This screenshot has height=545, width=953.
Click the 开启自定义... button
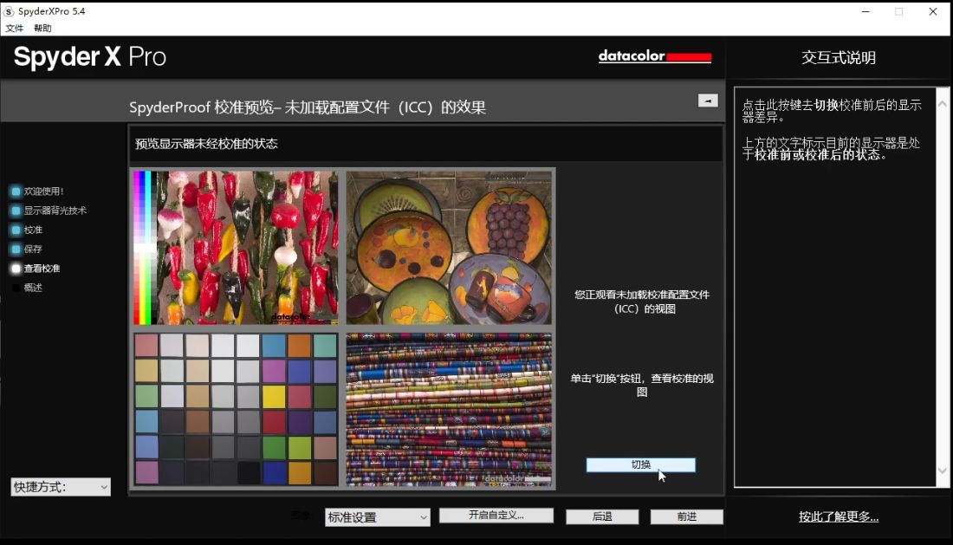point(496,516)
